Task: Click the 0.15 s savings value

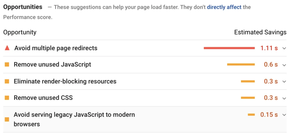Action: tap(269, 115)
